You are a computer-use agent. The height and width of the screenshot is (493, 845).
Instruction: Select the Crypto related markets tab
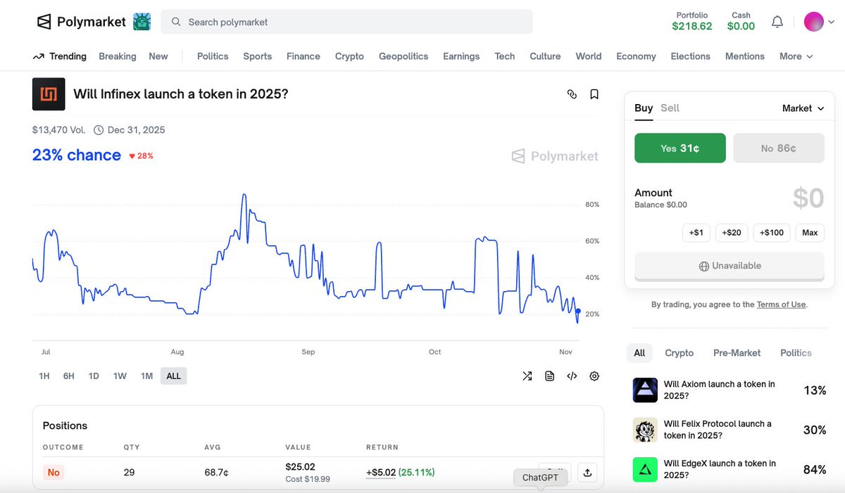[x=680, y=353]
